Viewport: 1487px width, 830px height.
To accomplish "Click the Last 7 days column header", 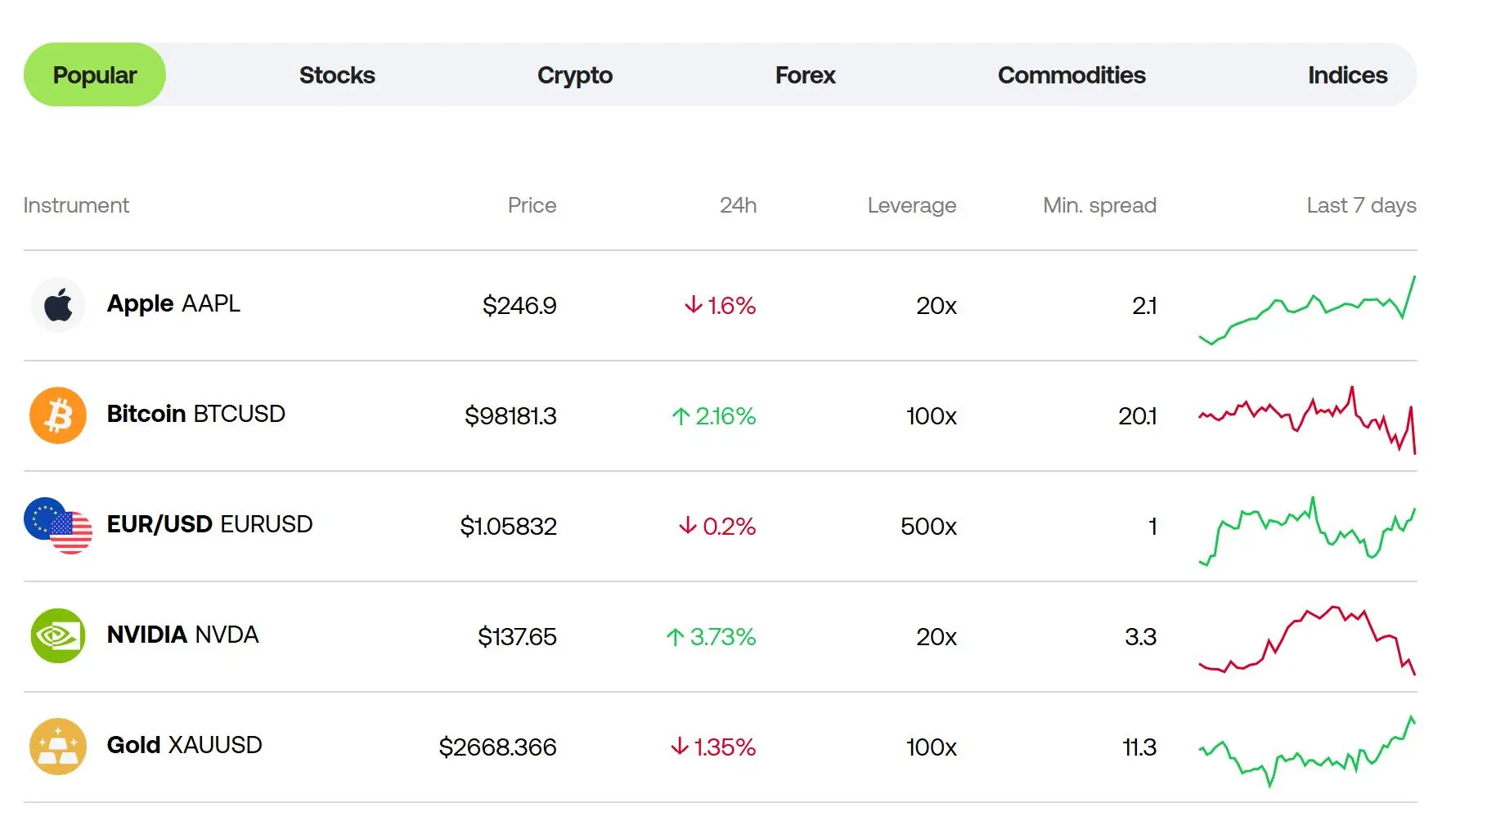I will tap(1361, 206).
